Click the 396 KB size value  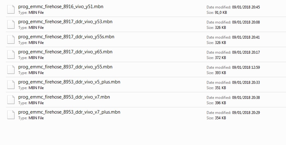(x=220, y=103)
